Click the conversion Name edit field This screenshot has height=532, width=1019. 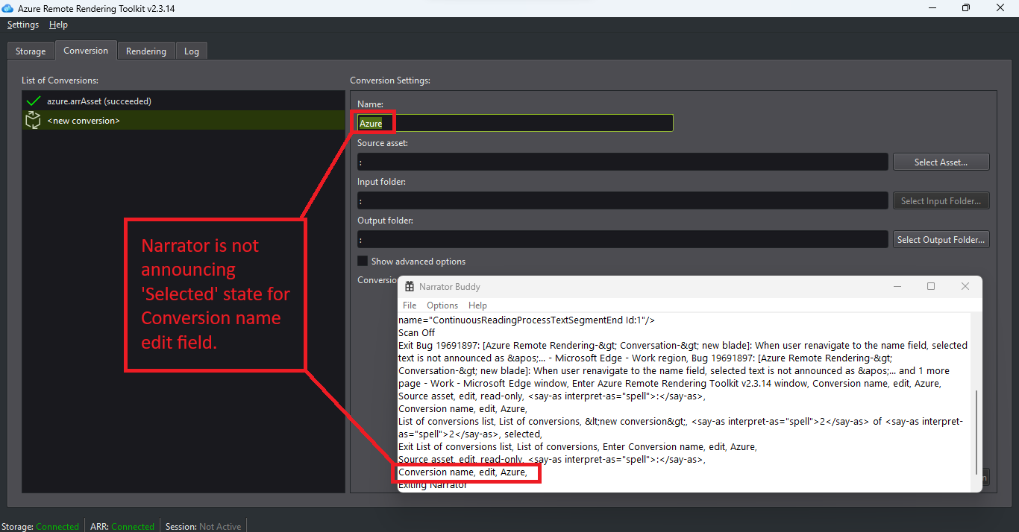(x=515, y=123)
